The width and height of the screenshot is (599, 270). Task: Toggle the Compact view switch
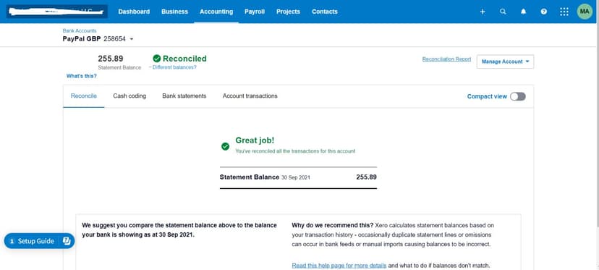tap(518, 96)
